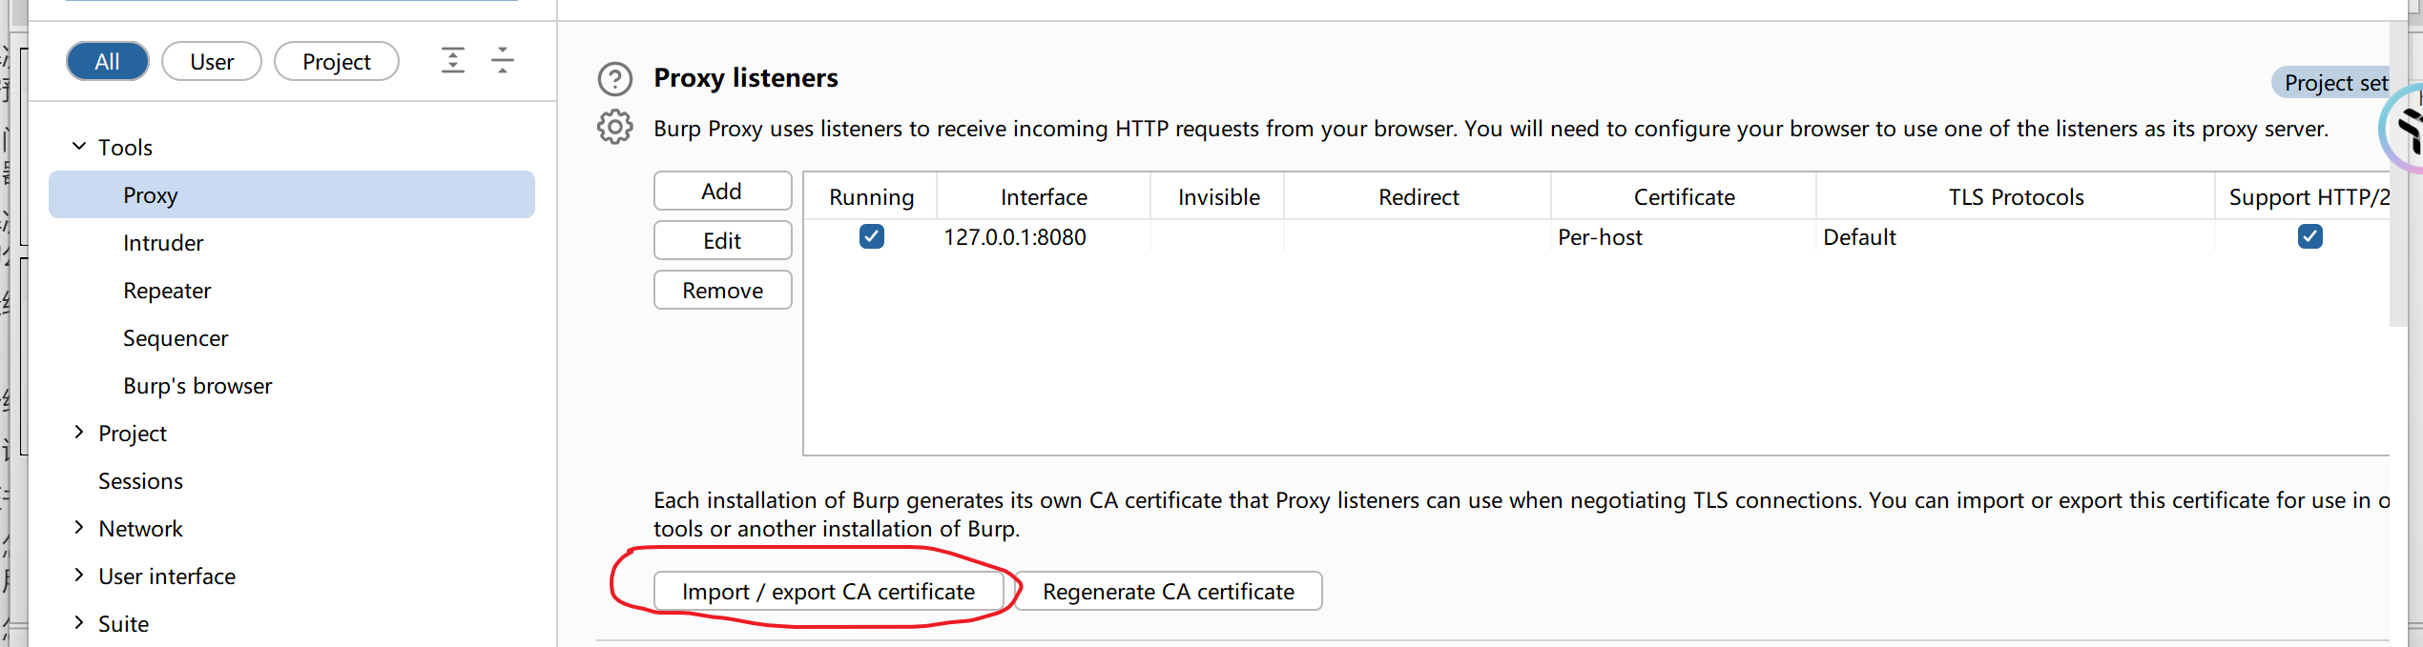Select the All settings filter
The height and width of the screenshot is (647, 2423).
pos(108,61)
